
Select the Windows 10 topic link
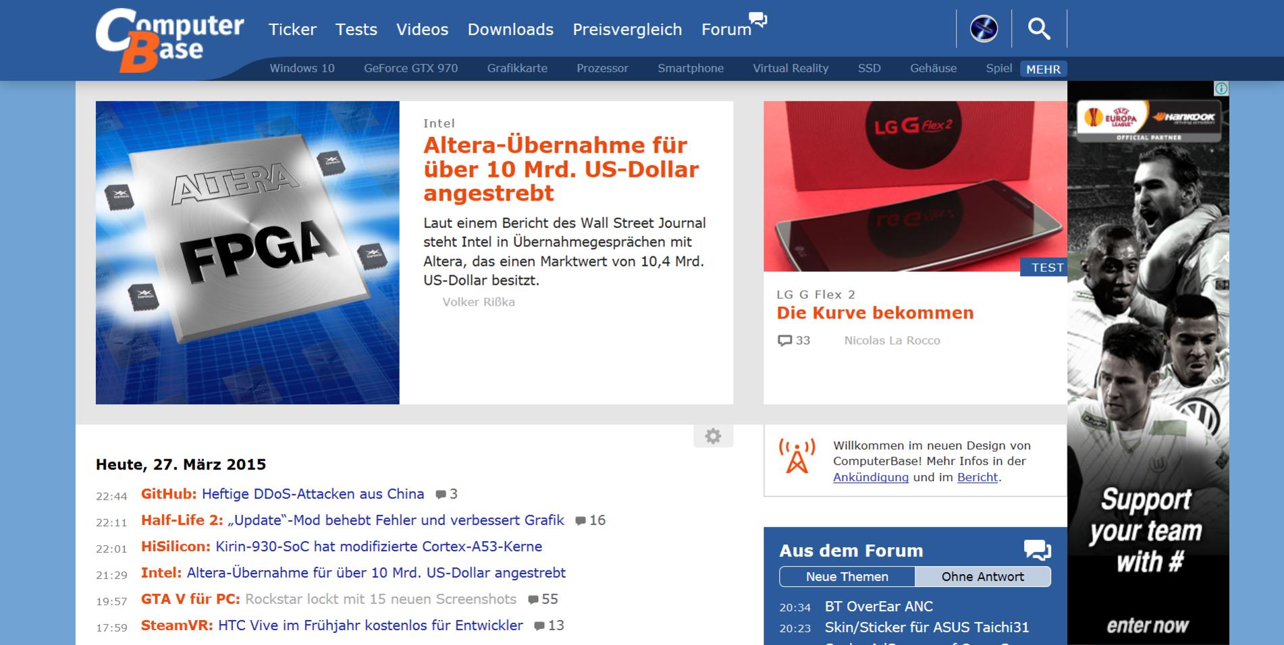[302, 68]
